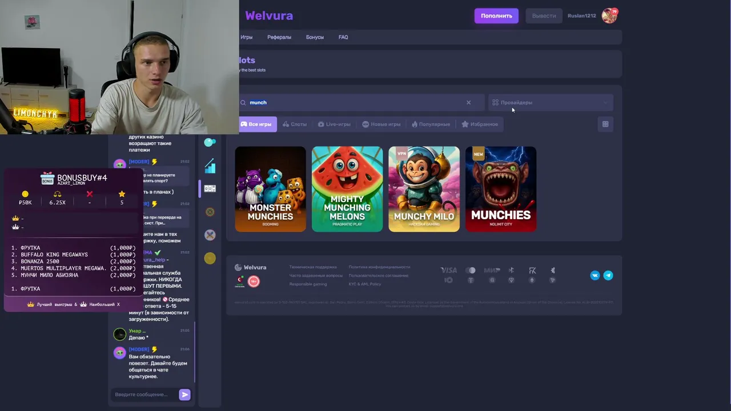Select the Популярные tab
731x411 pixels.
click(431, 124)
